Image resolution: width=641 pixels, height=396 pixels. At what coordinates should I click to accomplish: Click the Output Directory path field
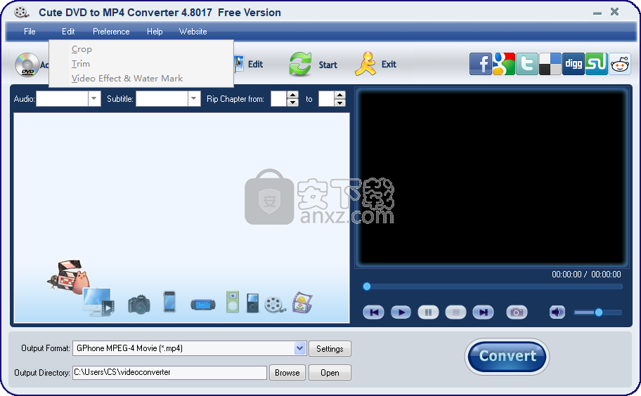pyautogui.click(x=169, y=372)
